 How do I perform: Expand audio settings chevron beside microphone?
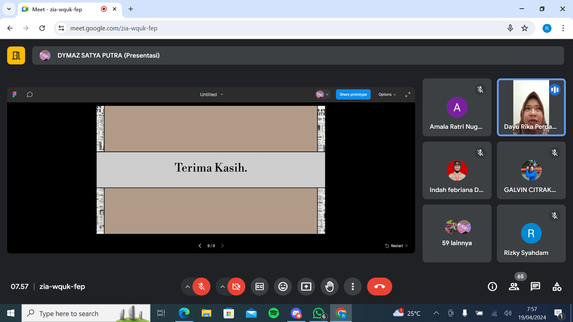(187, 287)
